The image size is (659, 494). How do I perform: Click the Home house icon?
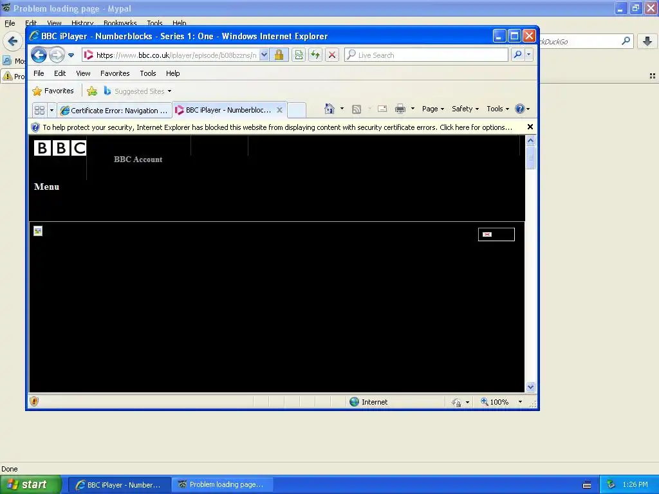click(329, 109)
